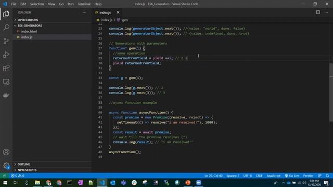Open the Windows Start menu

click(x=5, y=182)
